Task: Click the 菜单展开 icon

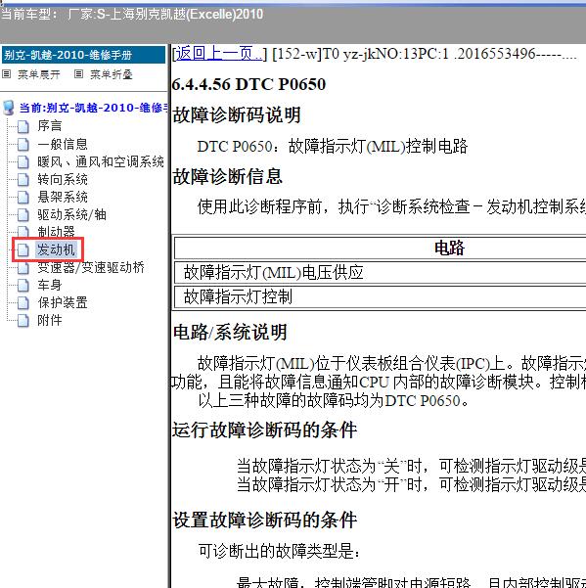Action: click(x=7, y=74)
